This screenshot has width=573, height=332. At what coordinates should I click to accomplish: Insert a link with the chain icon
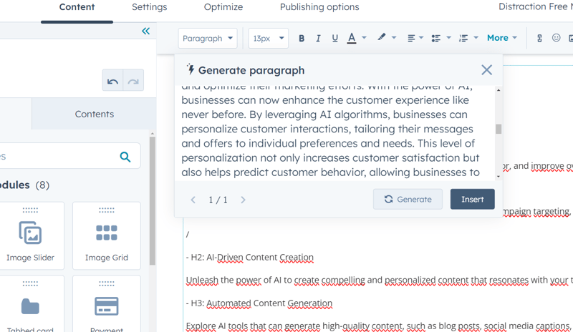pyautogui.click(x=539, y=38)
